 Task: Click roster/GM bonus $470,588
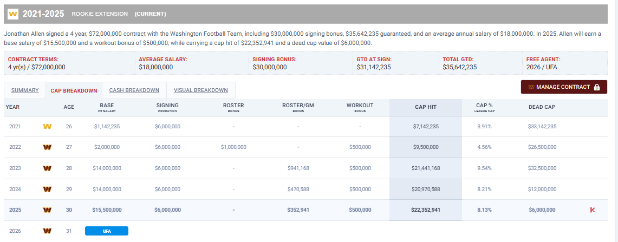click(x=298, y=189)
